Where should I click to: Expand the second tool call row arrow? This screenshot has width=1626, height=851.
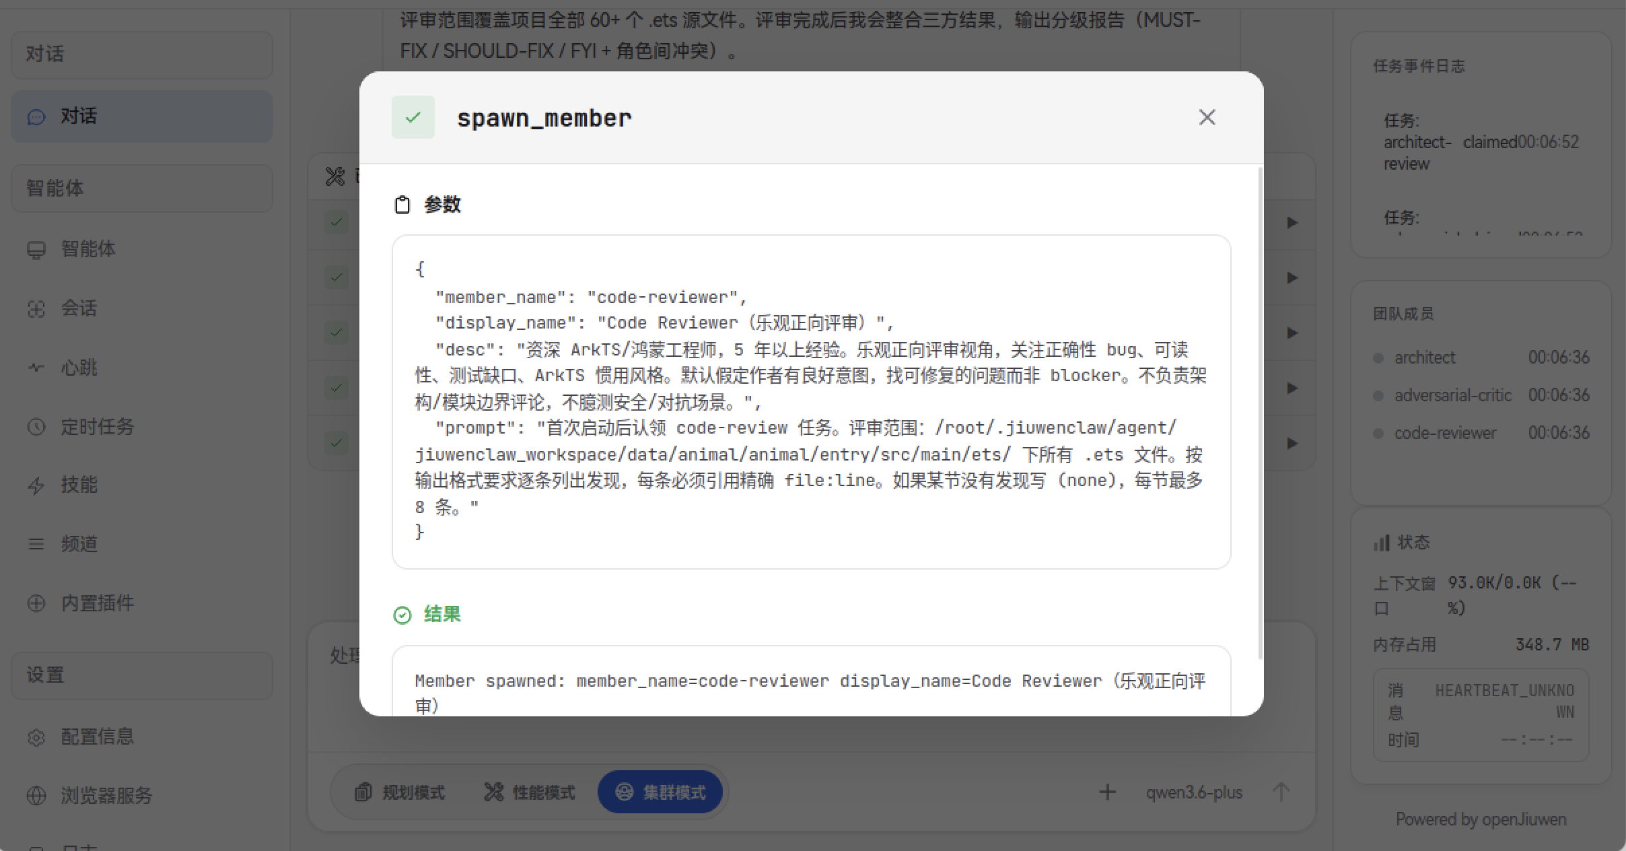point(1292,278)
